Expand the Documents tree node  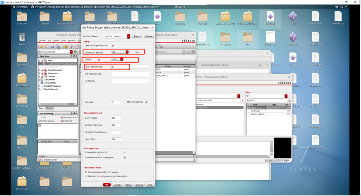point(39,80)
